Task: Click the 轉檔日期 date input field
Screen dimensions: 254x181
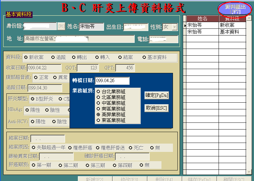Action: [x=112, y=81]
